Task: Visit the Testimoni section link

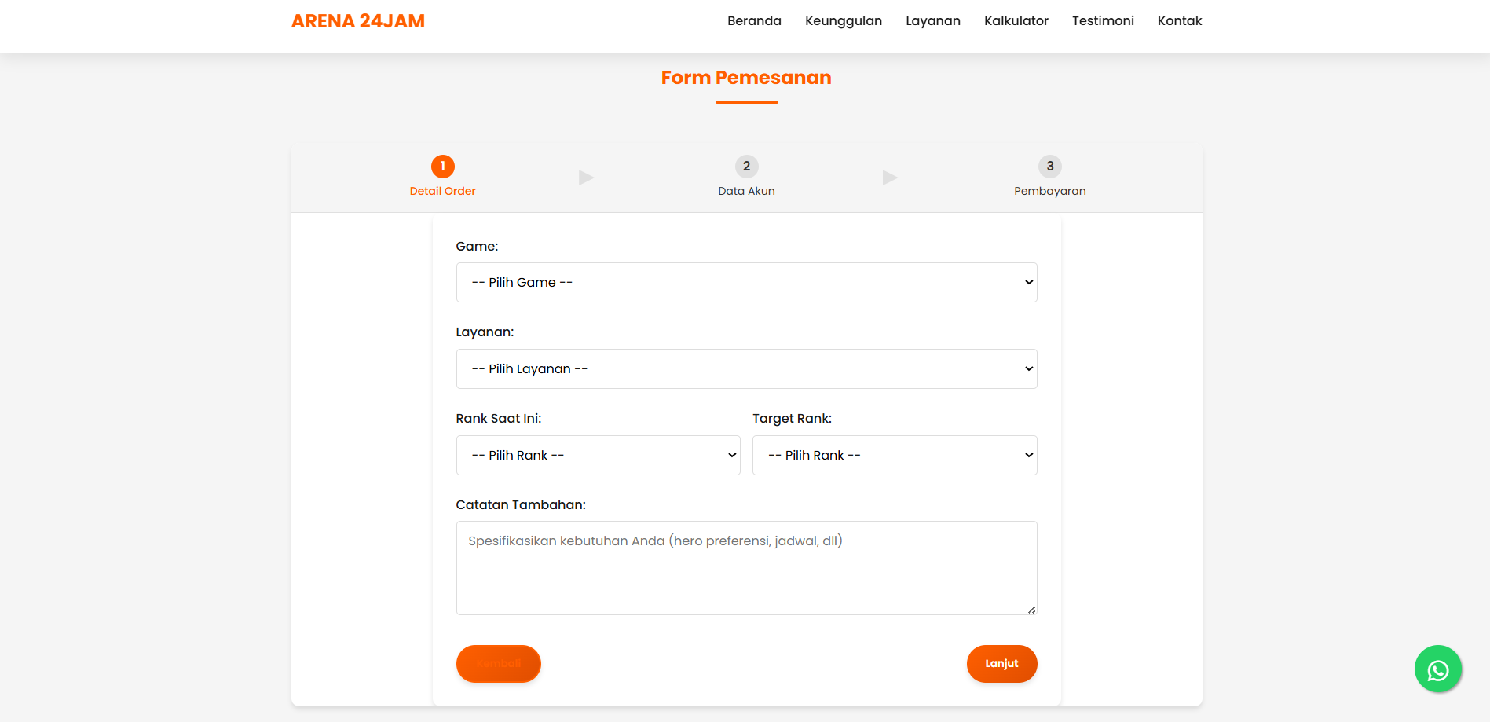Action: pyautogui.click(x=1103, y=21)
